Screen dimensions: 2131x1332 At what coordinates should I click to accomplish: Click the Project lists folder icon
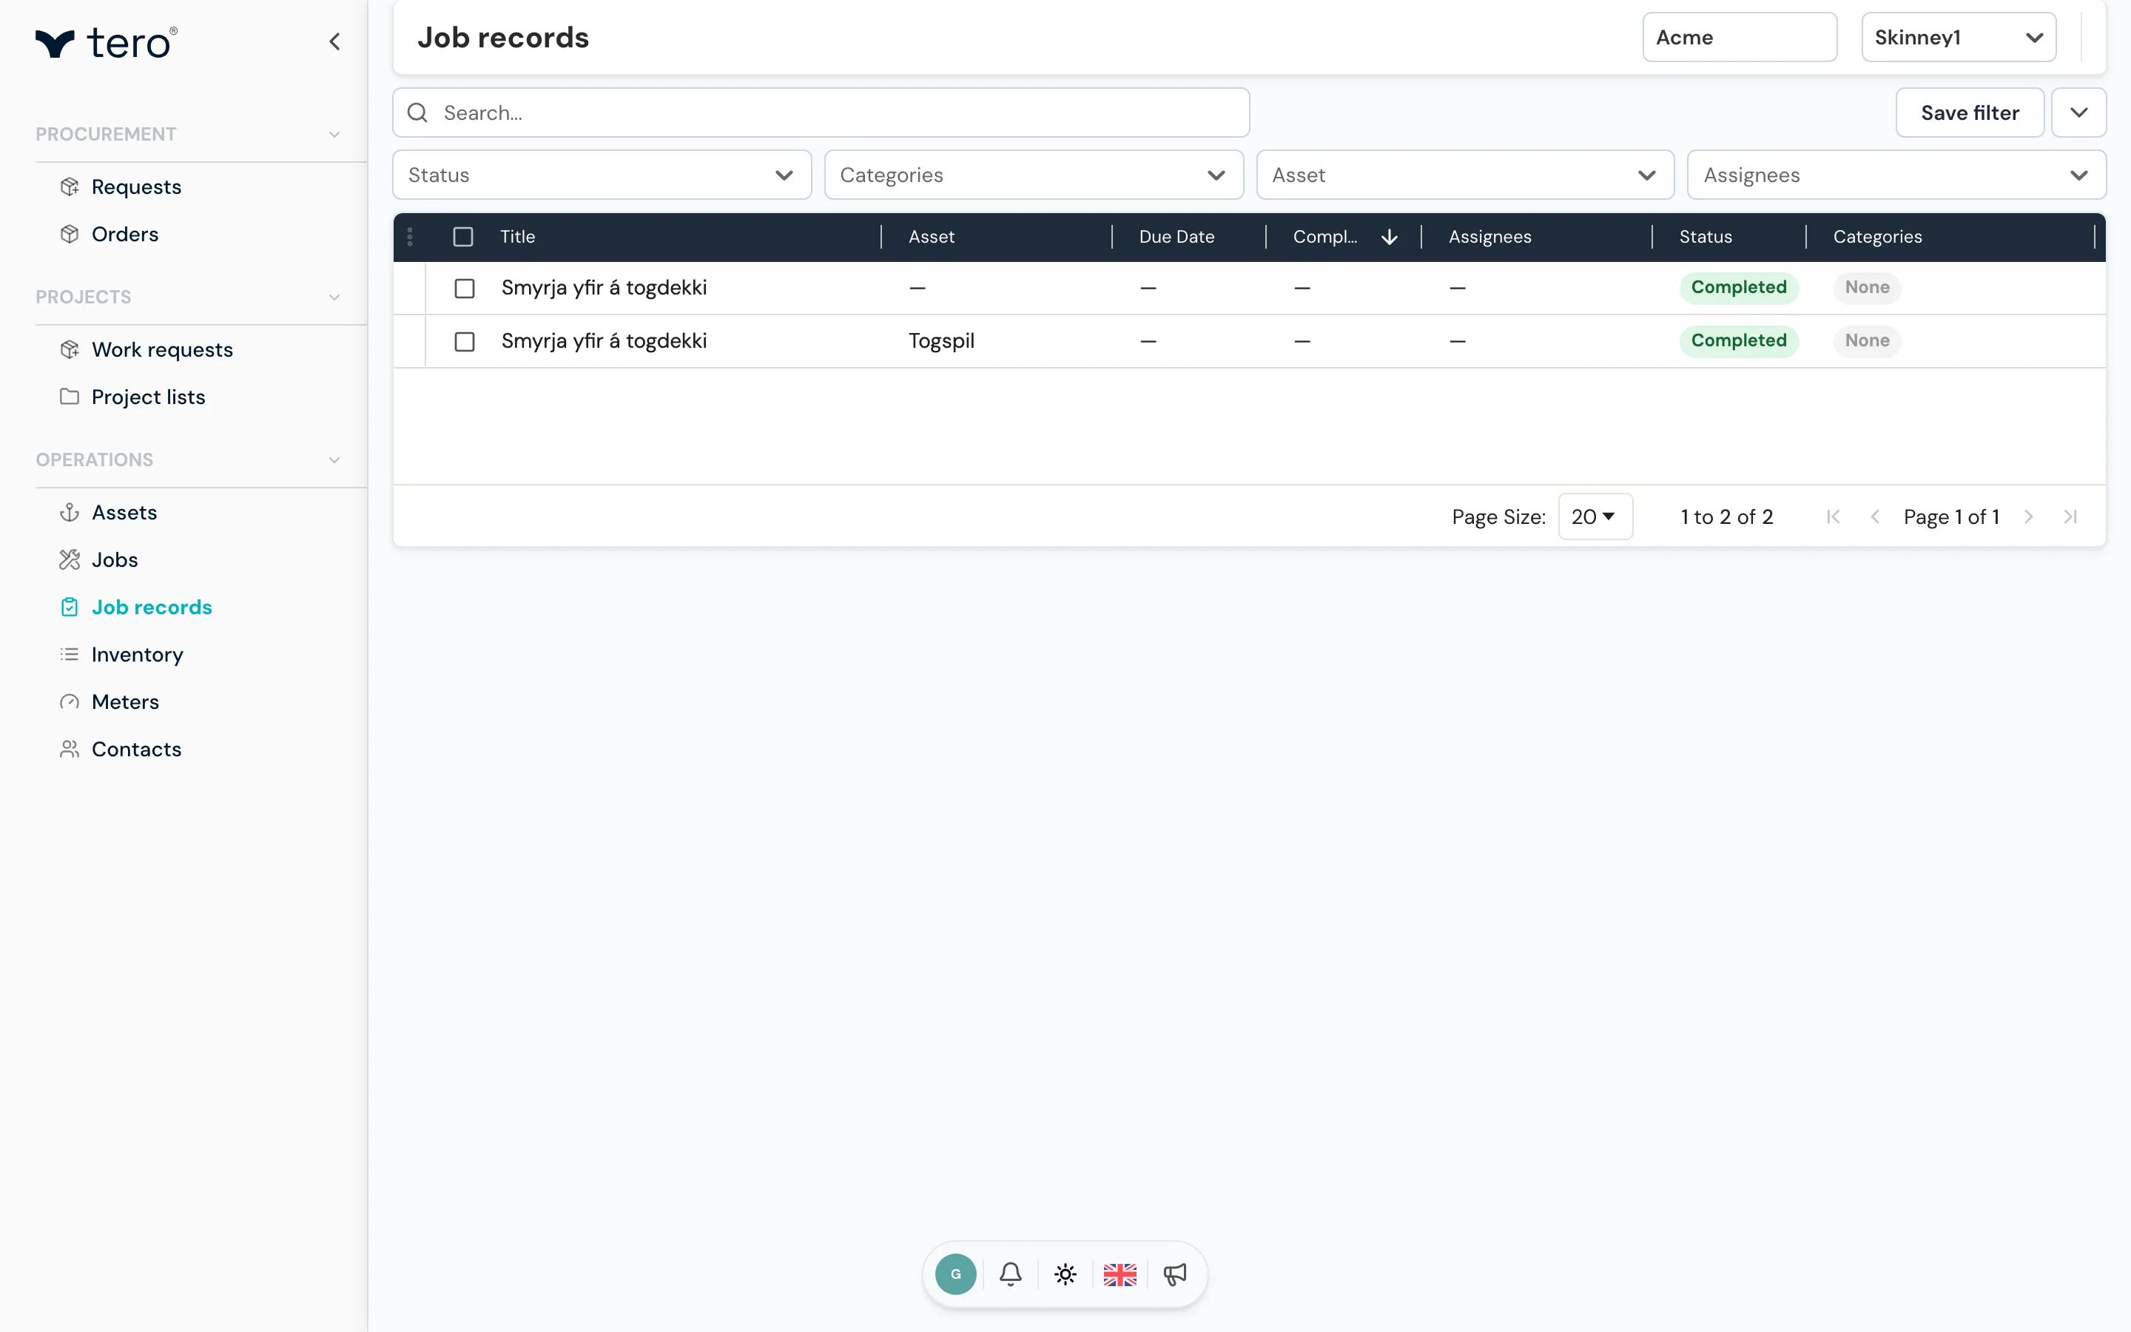pos(70,397)
